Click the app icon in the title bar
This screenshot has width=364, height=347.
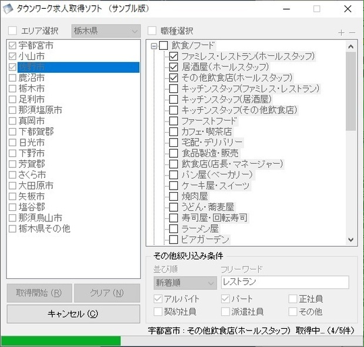(x=8, y=9)
